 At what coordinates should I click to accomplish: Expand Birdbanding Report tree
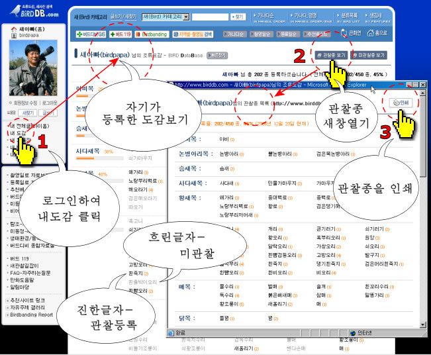point(7,315)
